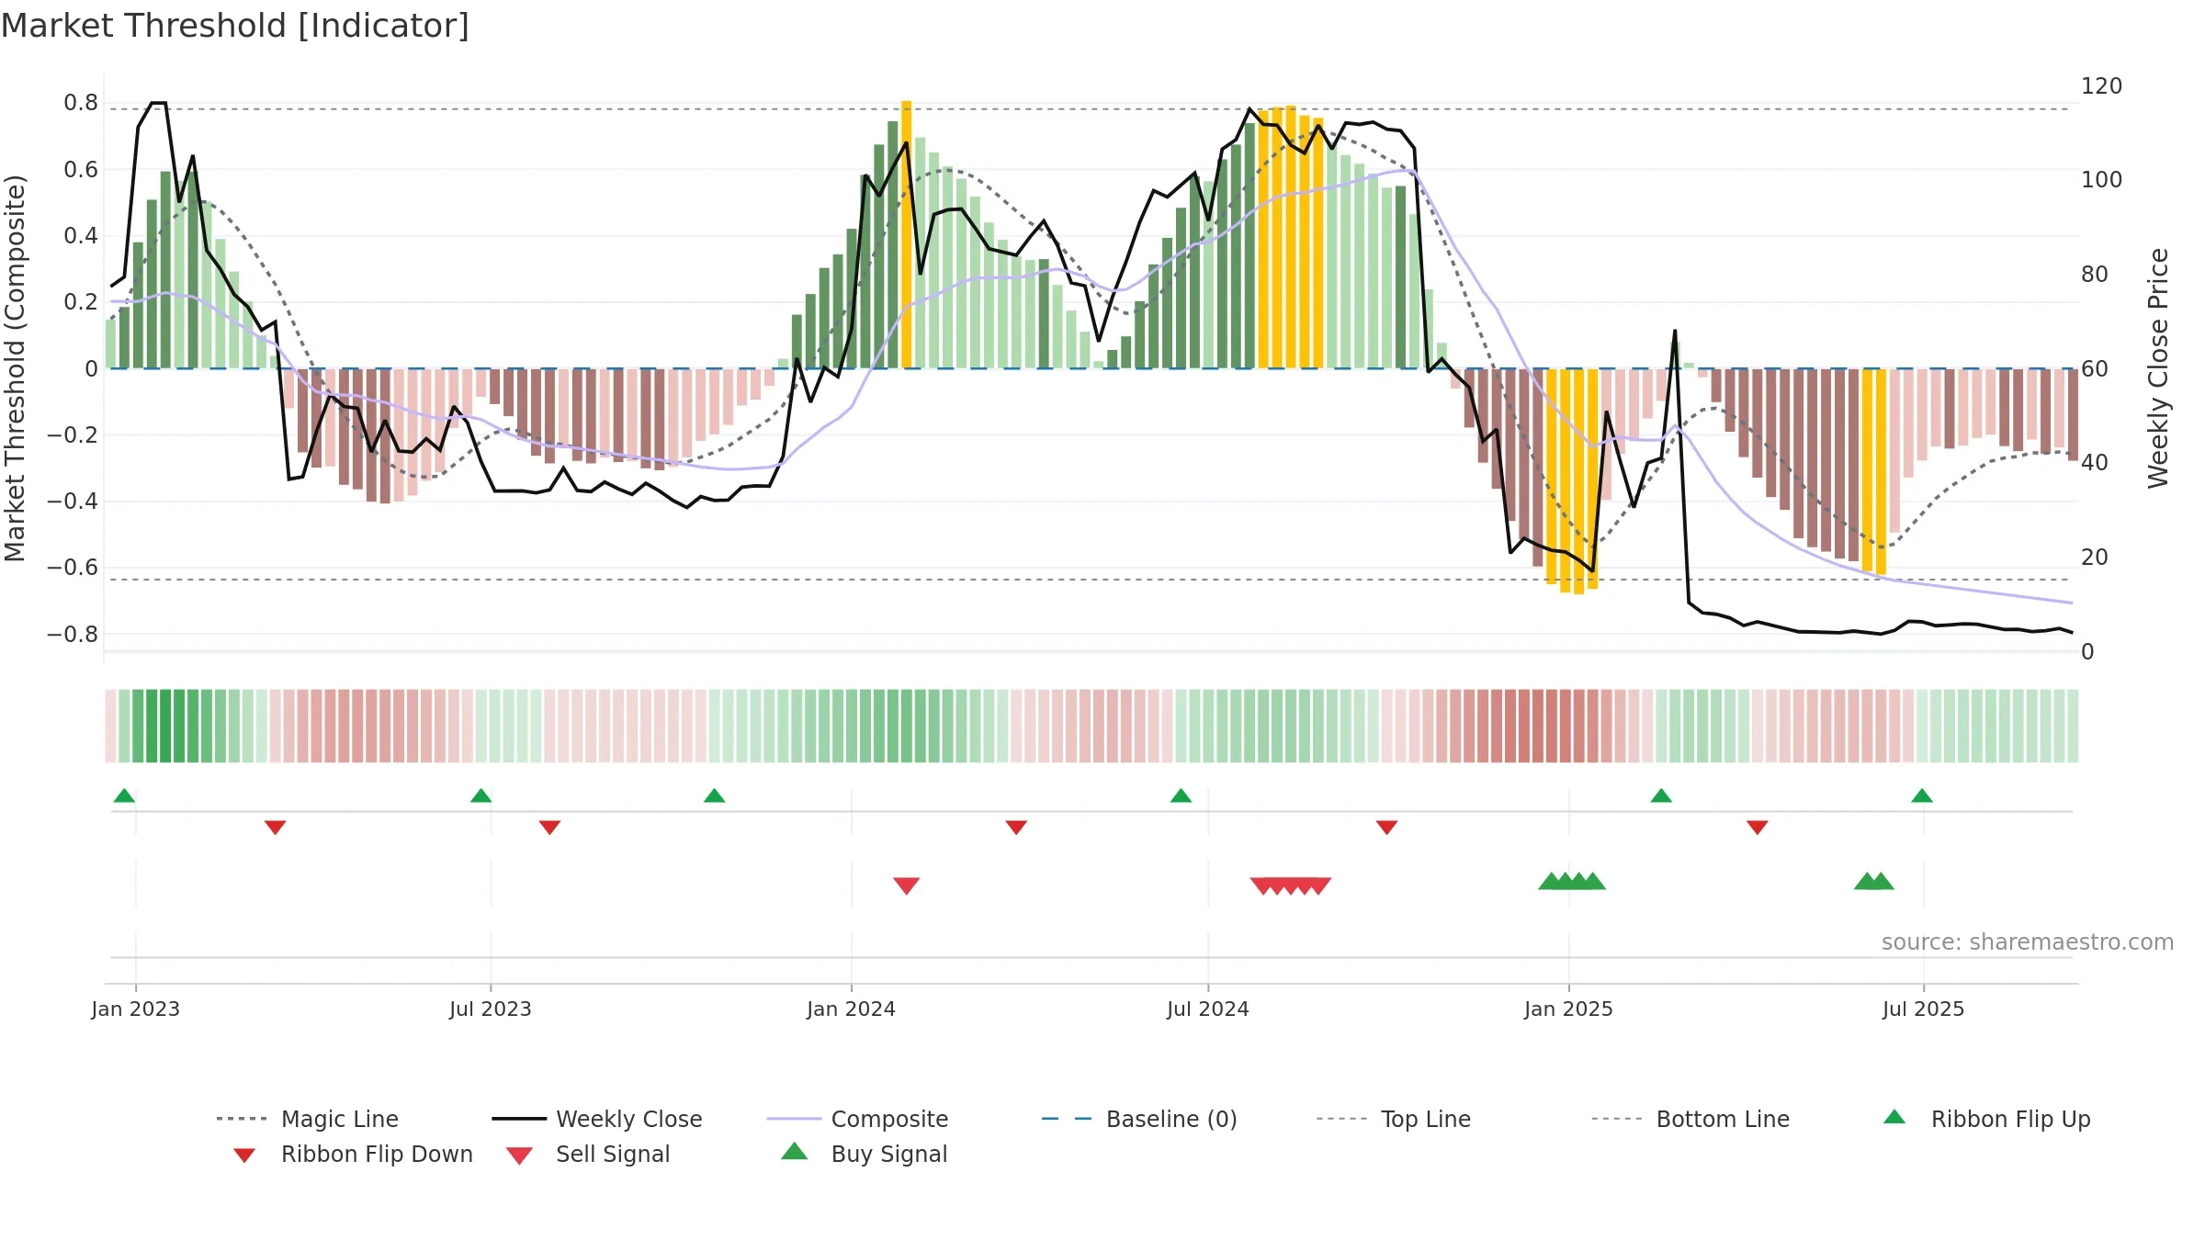Click the red Ribbon Flip Down marker just after Jul 2023

pos(549,828)
